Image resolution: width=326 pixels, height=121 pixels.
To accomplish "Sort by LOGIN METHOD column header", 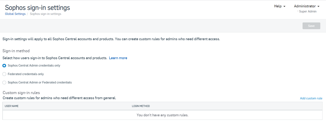I will [x=141, y=106].
